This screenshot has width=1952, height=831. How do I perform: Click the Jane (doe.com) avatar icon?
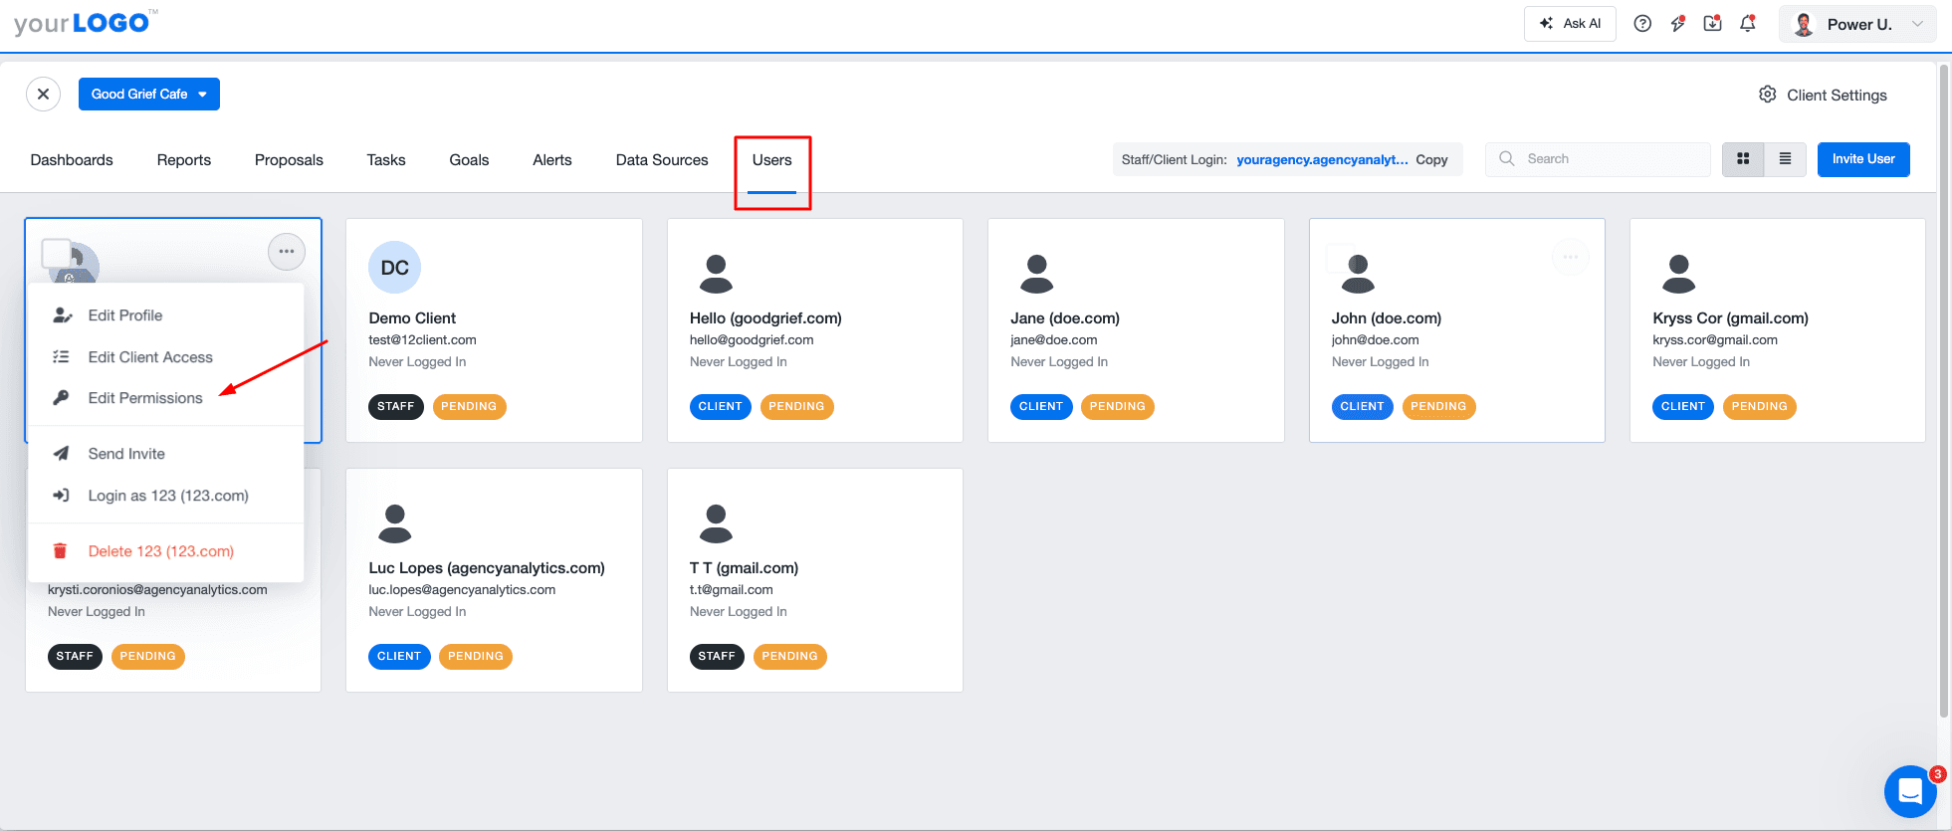click(x=1037, y=274)
